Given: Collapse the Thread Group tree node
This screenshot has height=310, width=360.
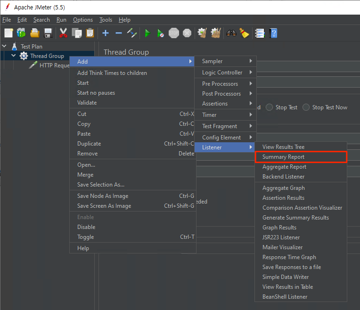Looking at the screenshot, I should (x=14, y=55).
